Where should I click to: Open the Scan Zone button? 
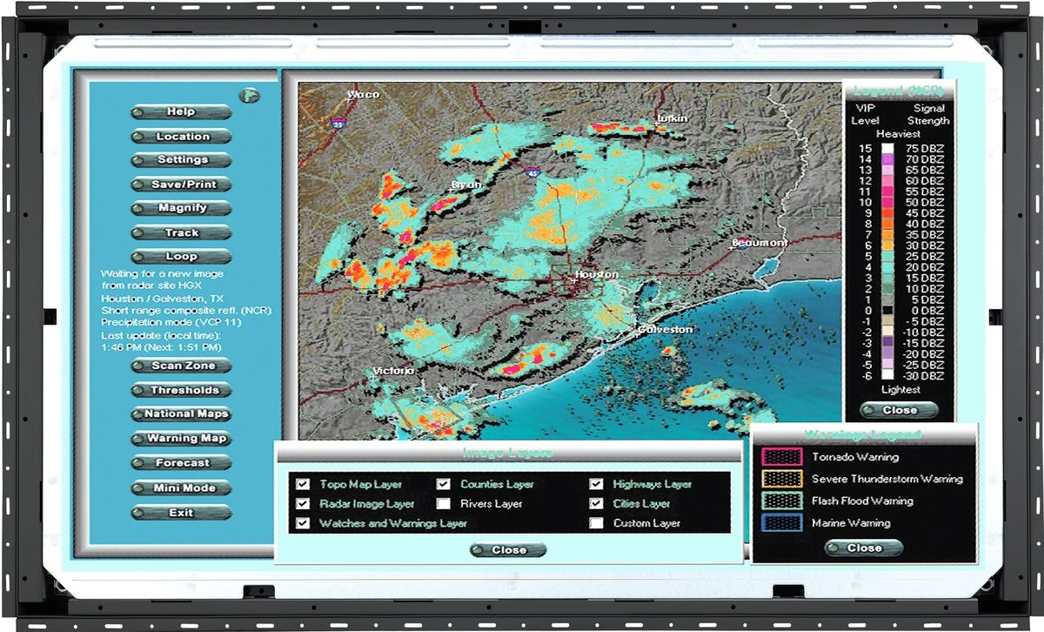click(x=182, y=366)
